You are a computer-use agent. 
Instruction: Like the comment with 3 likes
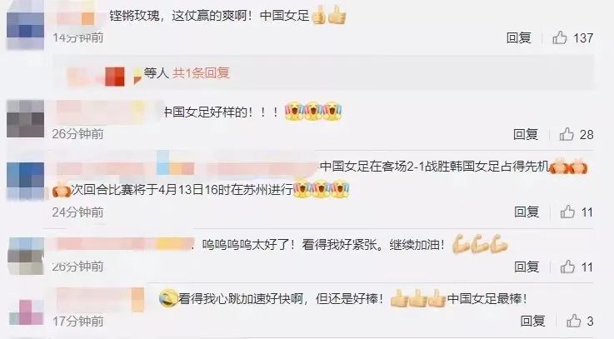tap(574, 321)
